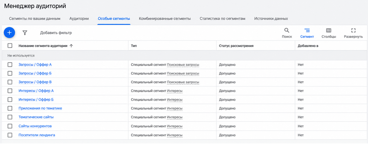
Task: Click the blue plus add segment button
Action: click(x=9, y=33)
